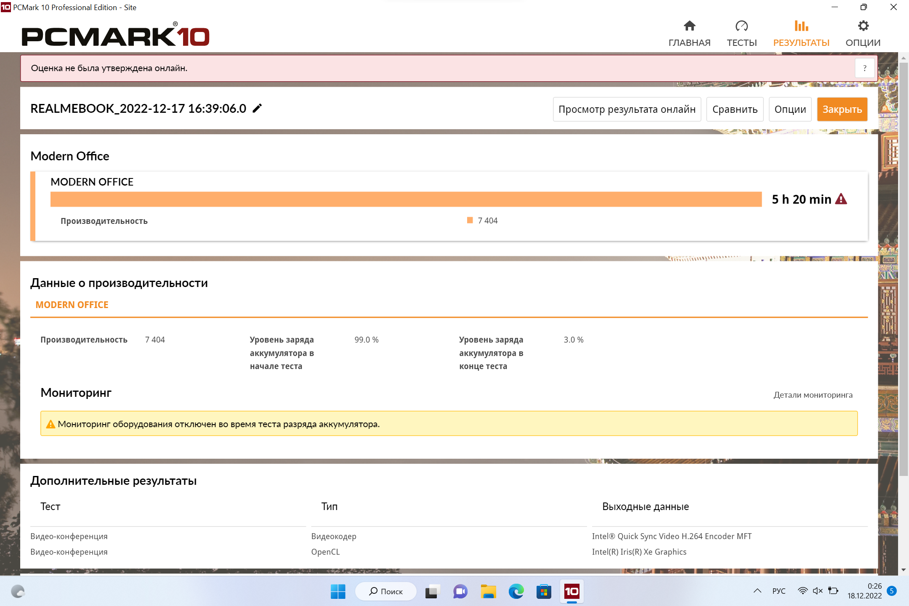Screen dimensions: 909x606
Task: Open File Explorer on the taskbar
Action: tap(488, 592)
